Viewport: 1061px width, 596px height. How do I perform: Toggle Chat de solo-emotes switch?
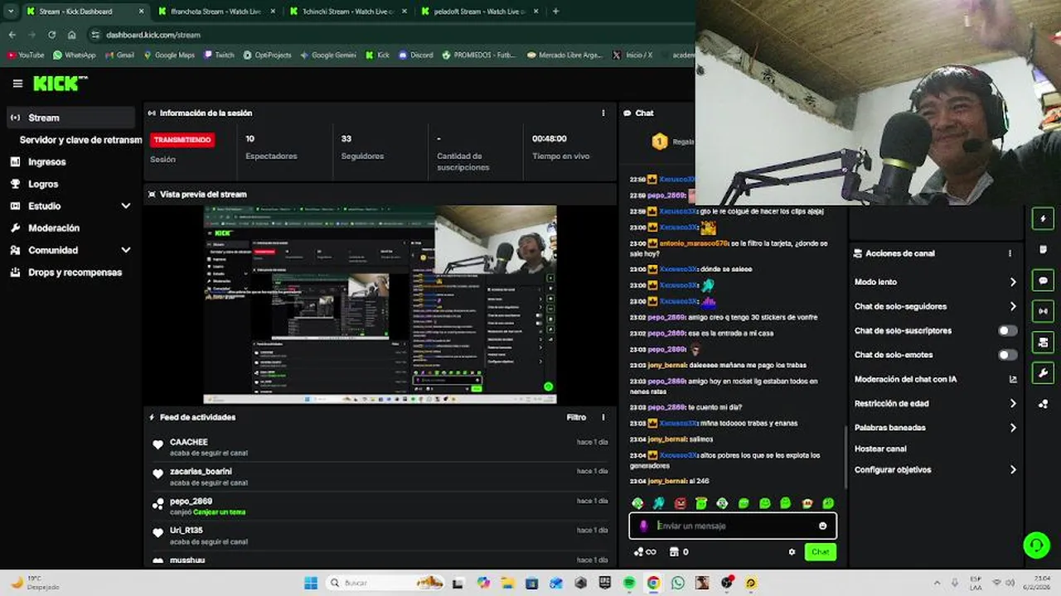point(1007,354)
